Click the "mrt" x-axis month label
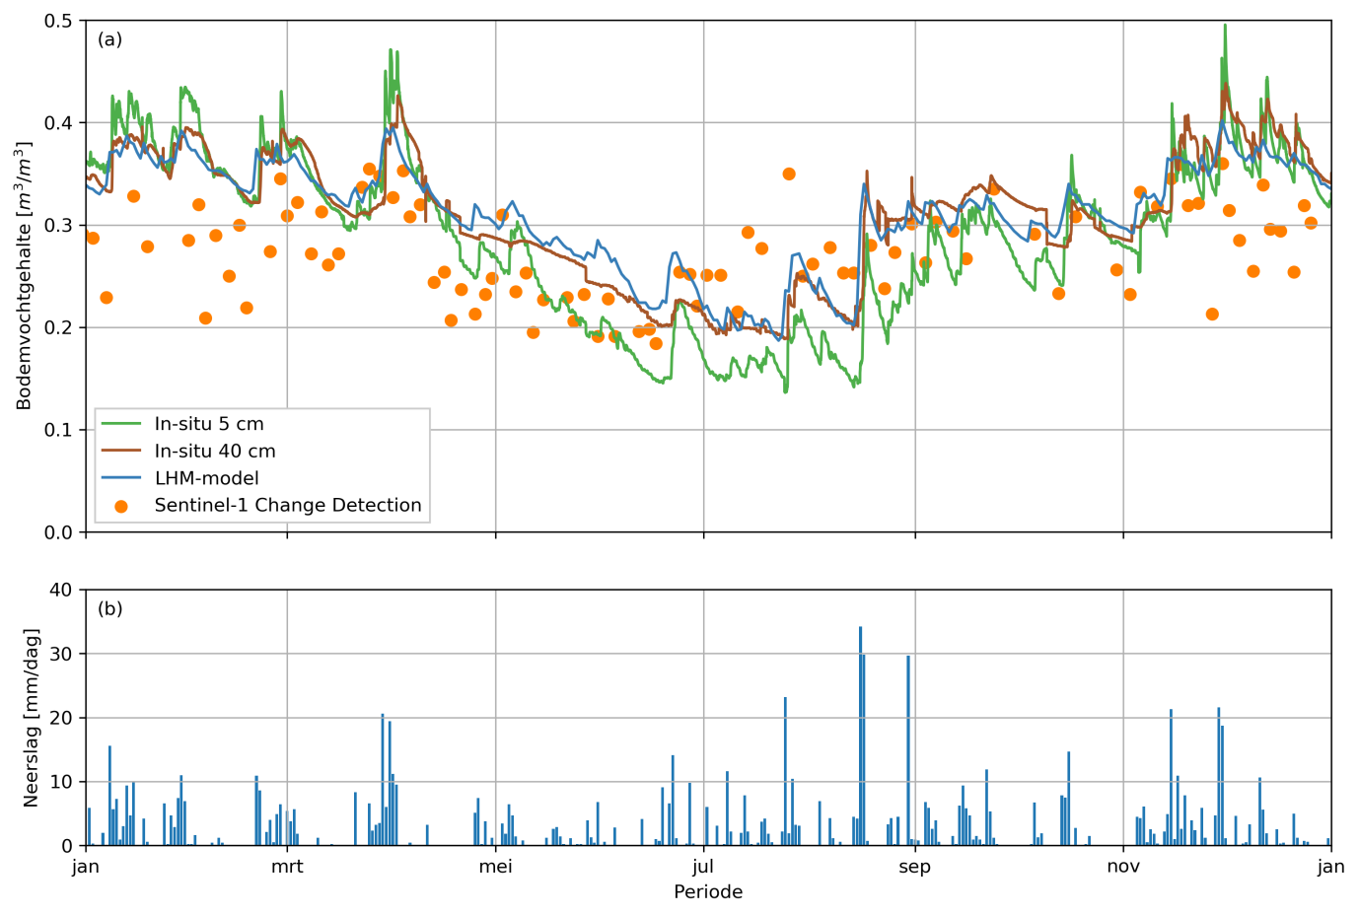The width and height of the screenshot is (1359, 915). click(287, 867)
